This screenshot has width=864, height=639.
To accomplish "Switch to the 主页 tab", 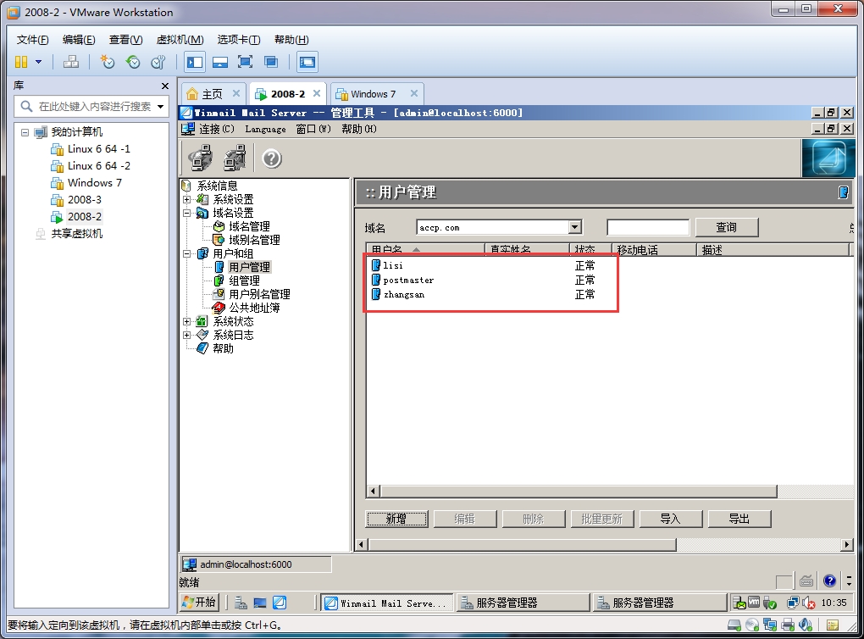I will tap(212, 94).
